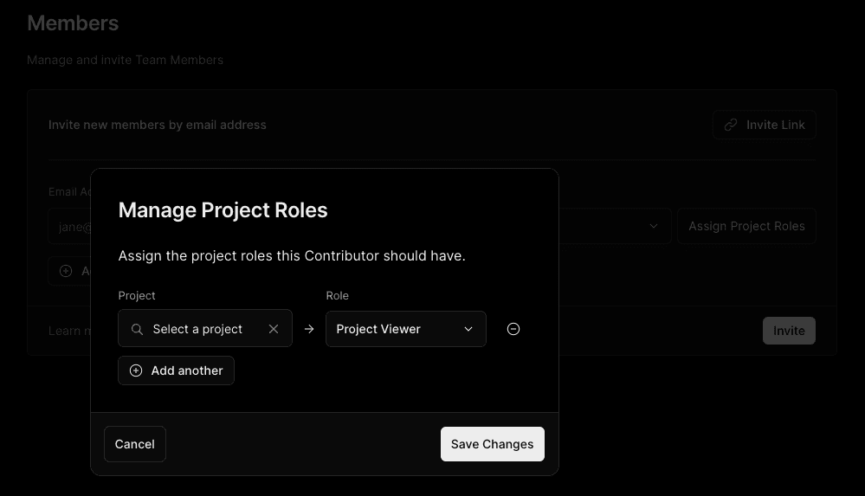Clear the project selection with the X icon
This screenshot has width=865, height=496.
point(274,329)
